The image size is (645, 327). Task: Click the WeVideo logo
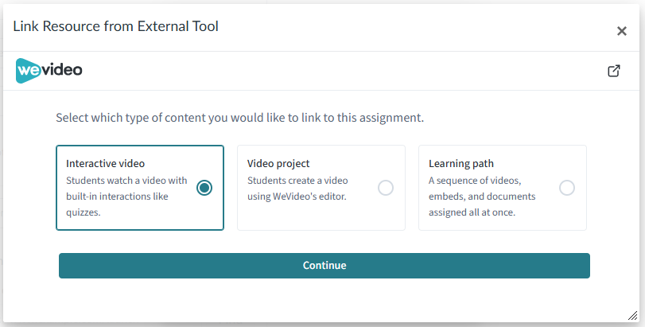tap(49, 71)
